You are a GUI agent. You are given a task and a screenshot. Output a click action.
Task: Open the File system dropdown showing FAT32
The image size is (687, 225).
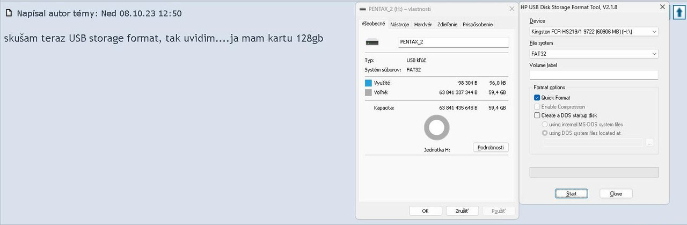pos(594,54)
